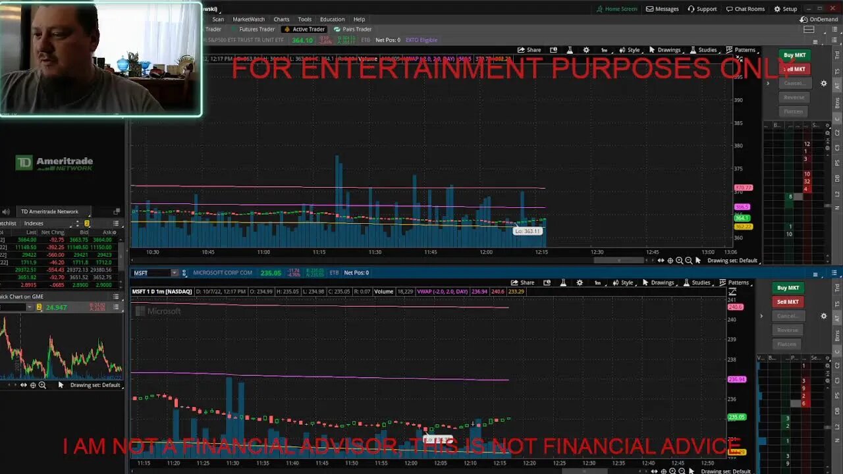The height and width of the screenshot is (474, 843).
Task: Select the Pairs Trader subtab
Action: coord(352,30)
